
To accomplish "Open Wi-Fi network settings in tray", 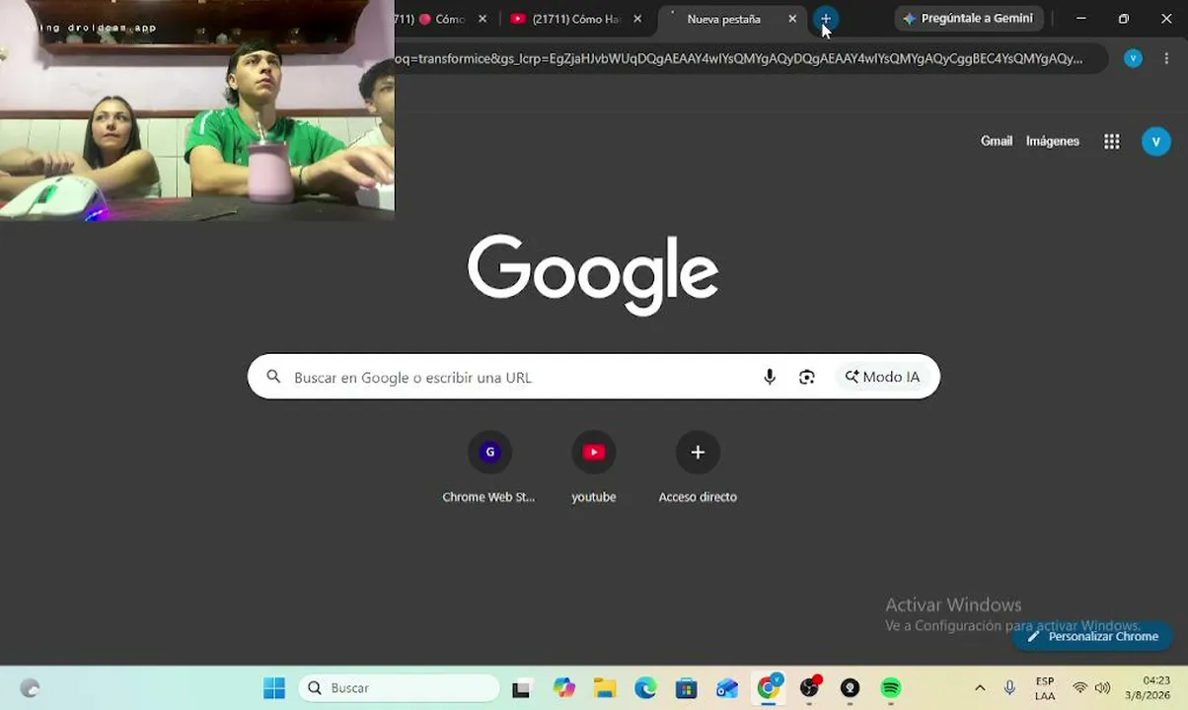I will click(1080, 687).
